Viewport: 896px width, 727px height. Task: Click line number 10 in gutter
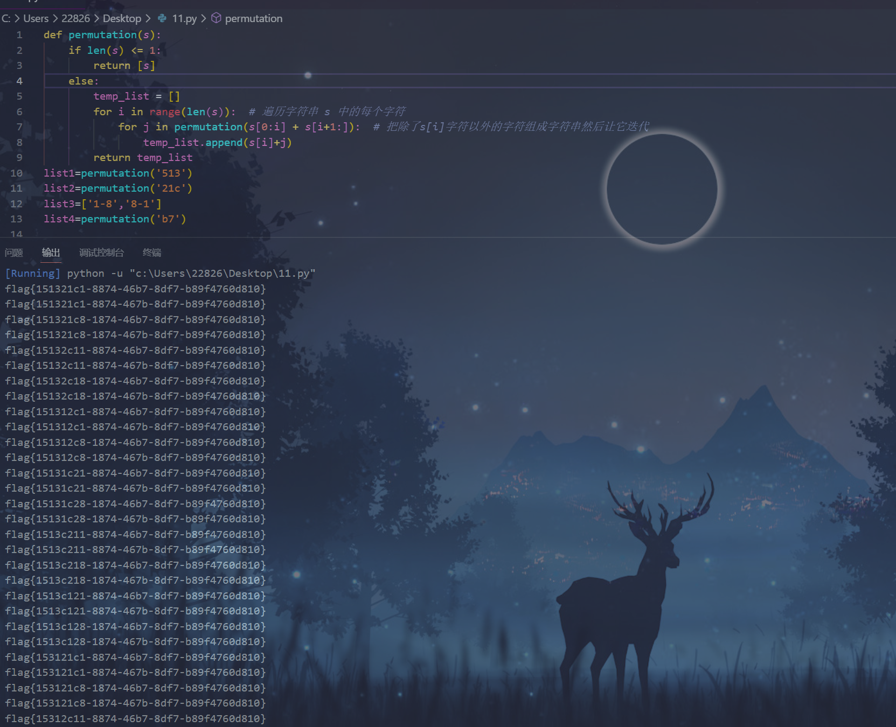(17, 173)
